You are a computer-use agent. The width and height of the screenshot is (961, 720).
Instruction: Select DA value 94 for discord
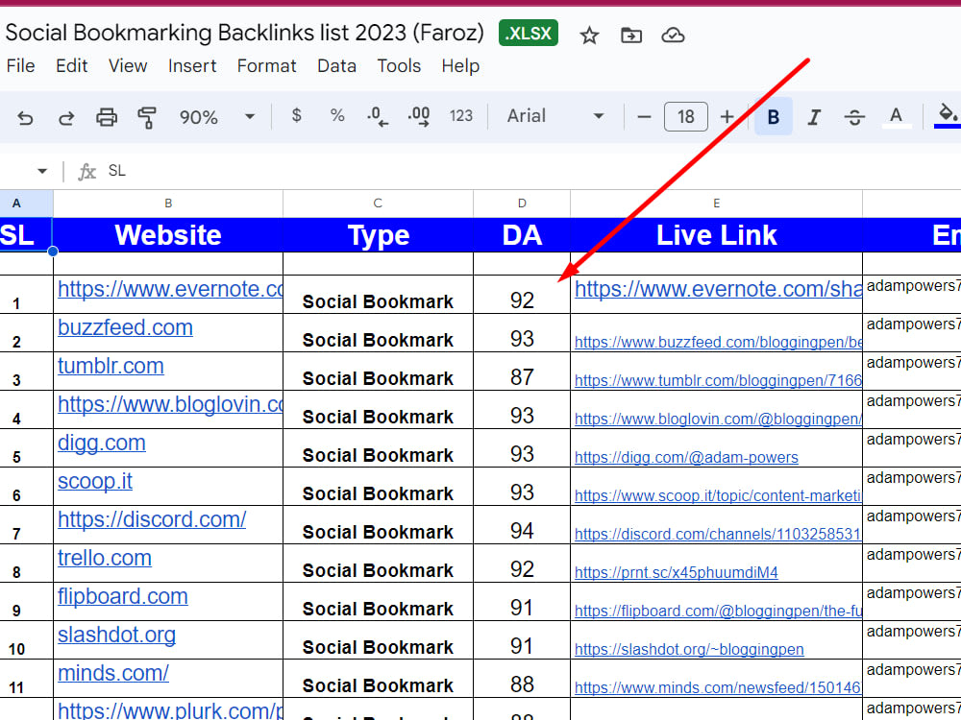[522, 531]
